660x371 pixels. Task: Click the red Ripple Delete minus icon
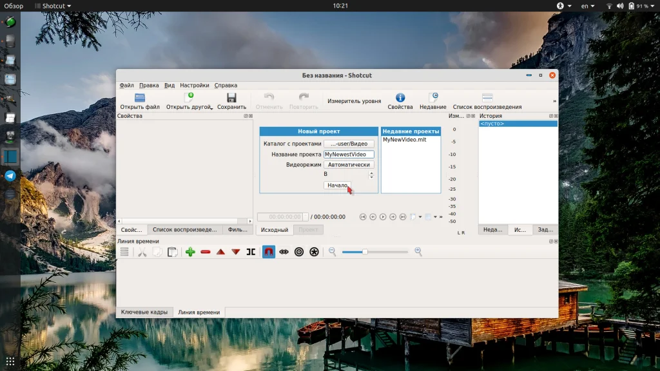click(x=206, y=252)
